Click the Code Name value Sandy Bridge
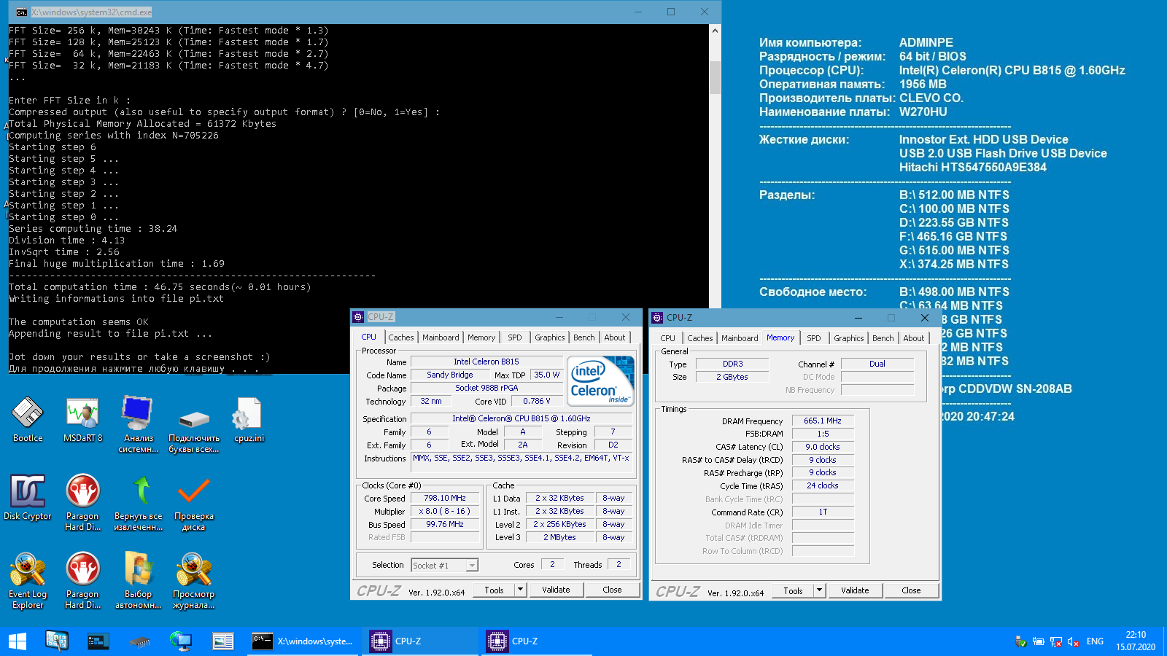 click(450, 375)
